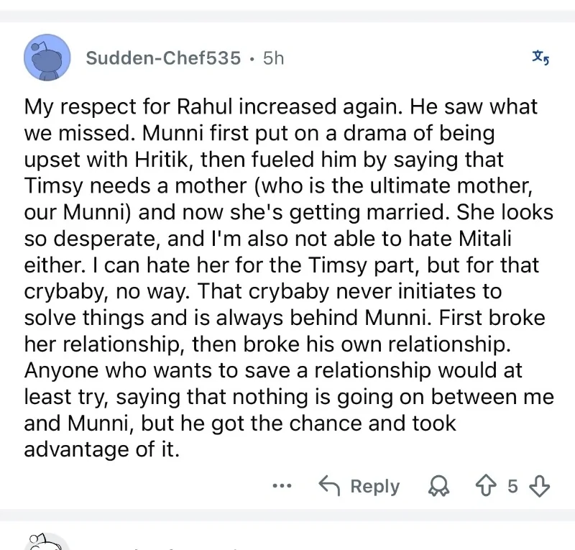575x550 pixels.
Task: Downvote the comment by Sudden-Chef535
Action: 538,487
